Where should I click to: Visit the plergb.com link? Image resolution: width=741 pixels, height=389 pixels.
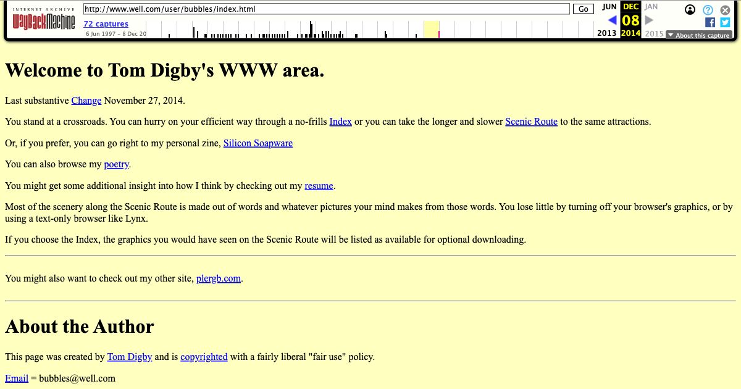(218, 278)
